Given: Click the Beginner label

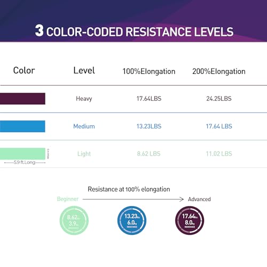Looking at the screenshot, I should tap(68, 199).
